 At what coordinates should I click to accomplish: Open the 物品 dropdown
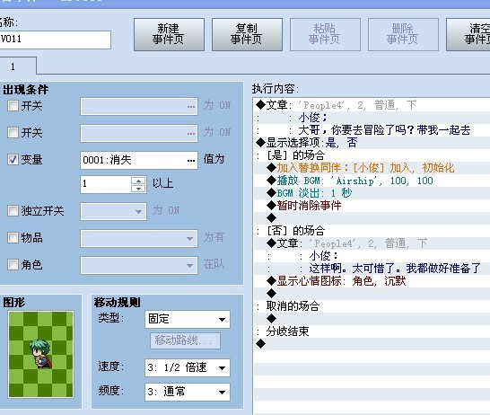(139, 238)
